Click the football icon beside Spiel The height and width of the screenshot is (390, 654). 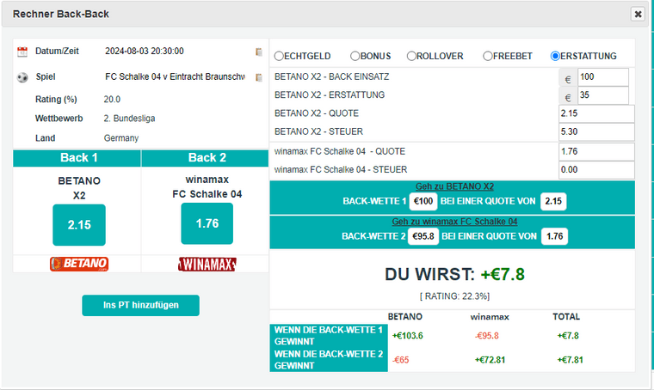click(22, 77)
